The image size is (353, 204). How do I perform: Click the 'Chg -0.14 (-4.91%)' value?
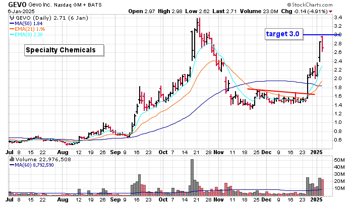click(x=305, y=11)
